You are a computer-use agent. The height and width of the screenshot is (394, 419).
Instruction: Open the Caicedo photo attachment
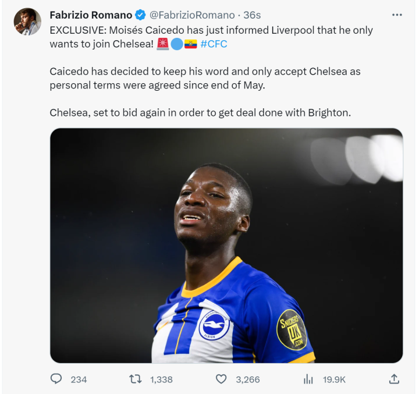coord(226,246)
